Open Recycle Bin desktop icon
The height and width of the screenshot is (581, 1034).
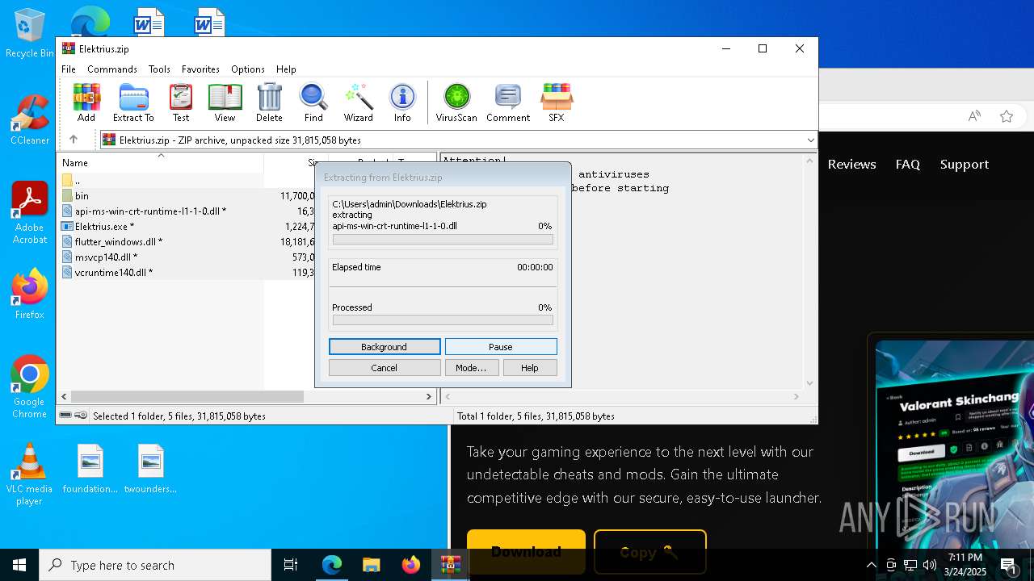coord(29,34)
